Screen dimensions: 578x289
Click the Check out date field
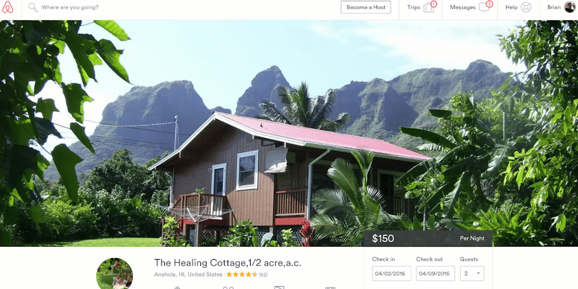point(435,274)
